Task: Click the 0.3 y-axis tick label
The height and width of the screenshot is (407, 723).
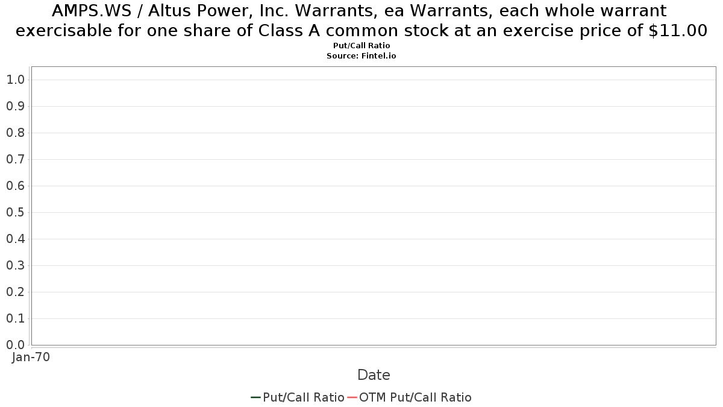Action: coord(15,265)
